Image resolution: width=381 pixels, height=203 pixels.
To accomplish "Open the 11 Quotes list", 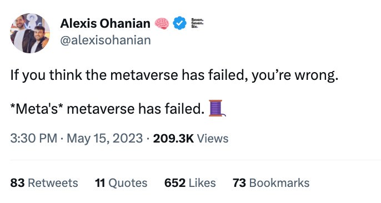I will pyautogui.click(x=121, y=183).
